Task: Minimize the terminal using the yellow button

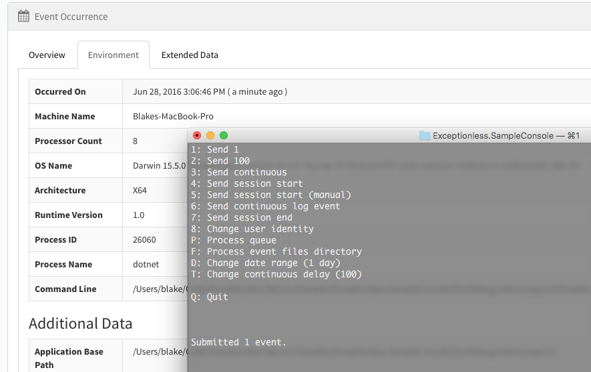Action: pyautogui.click(x=210, y=135)
